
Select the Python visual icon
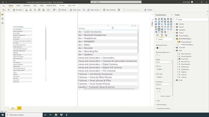pyautogui.click(x=168, y=29)
